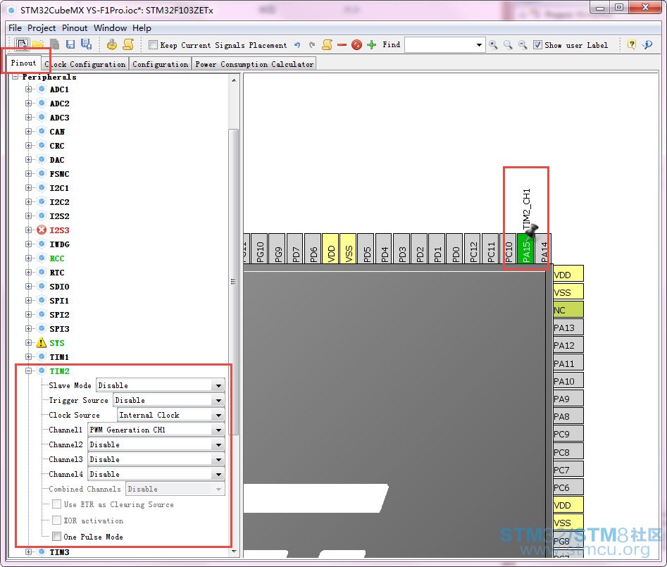
Task: Click the Zoom Out magnifier icon
Action: click(523, 44)
